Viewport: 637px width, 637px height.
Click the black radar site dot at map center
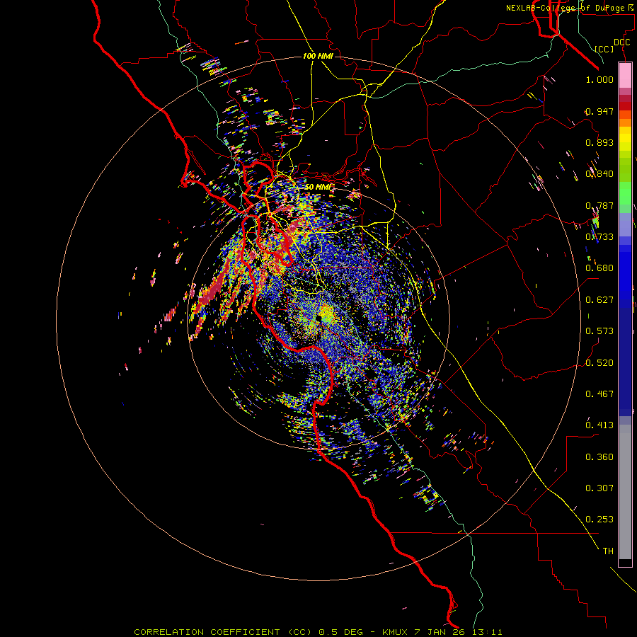point(319,318)
